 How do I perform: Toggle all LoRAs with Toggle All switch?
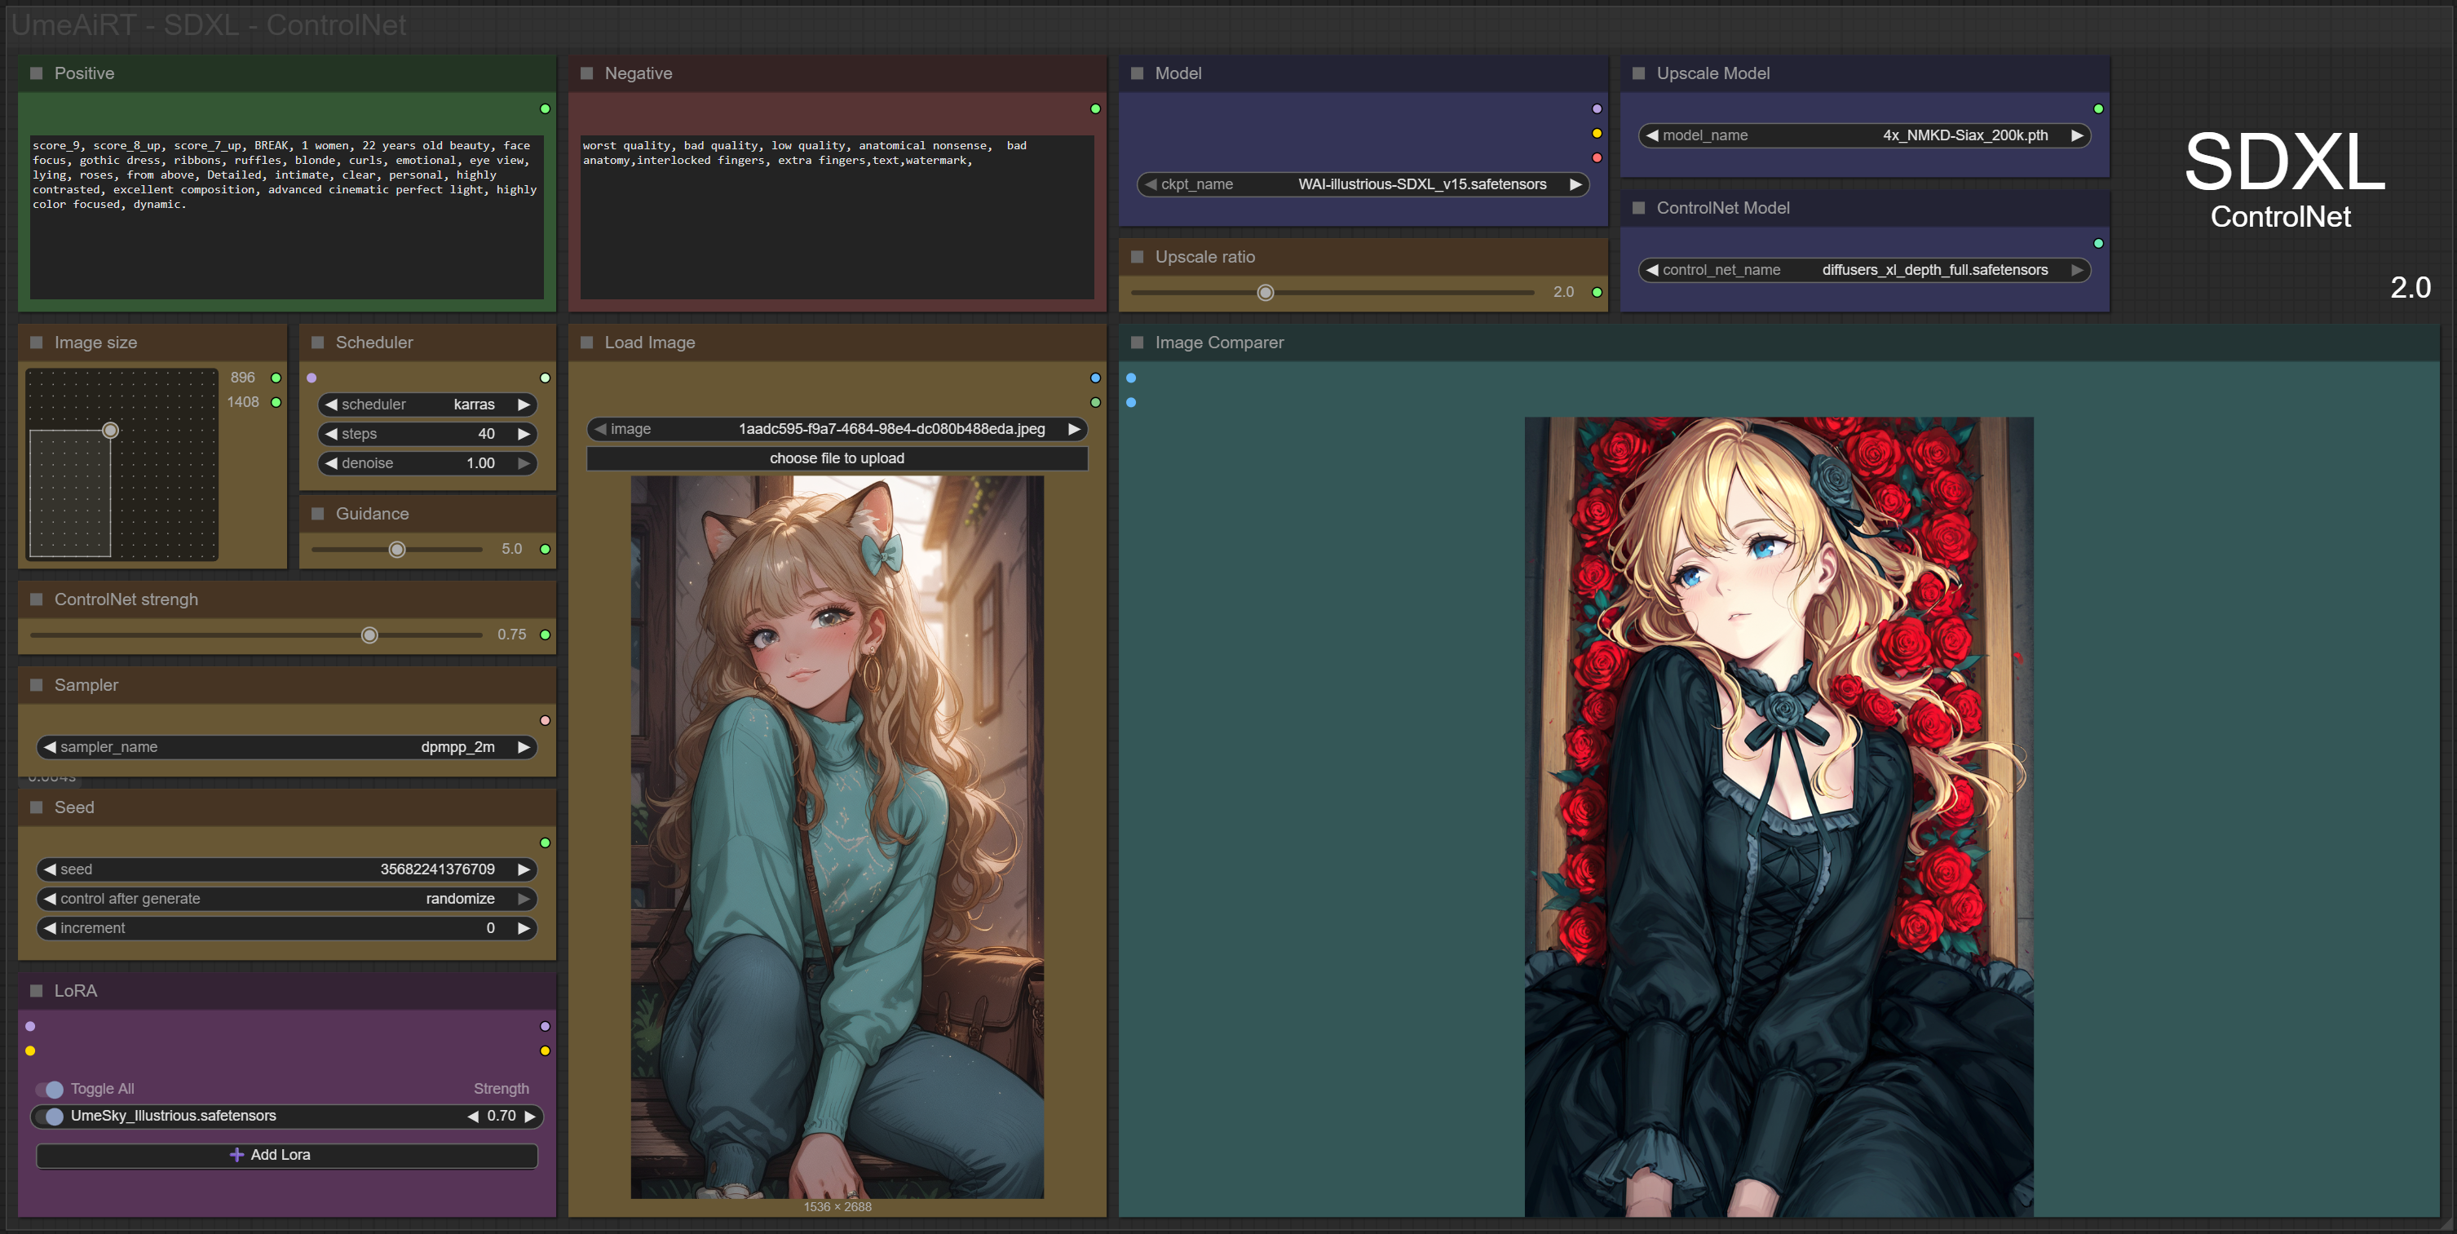pyautogui.click(x=51, y=1089)
